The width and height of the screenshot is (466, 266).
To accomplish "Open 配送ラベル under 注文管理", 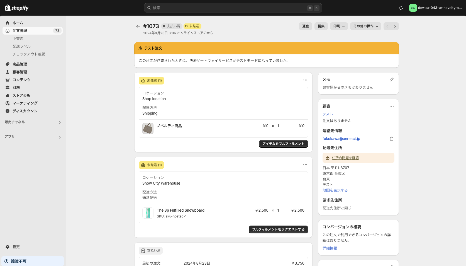I will point(21,46).
